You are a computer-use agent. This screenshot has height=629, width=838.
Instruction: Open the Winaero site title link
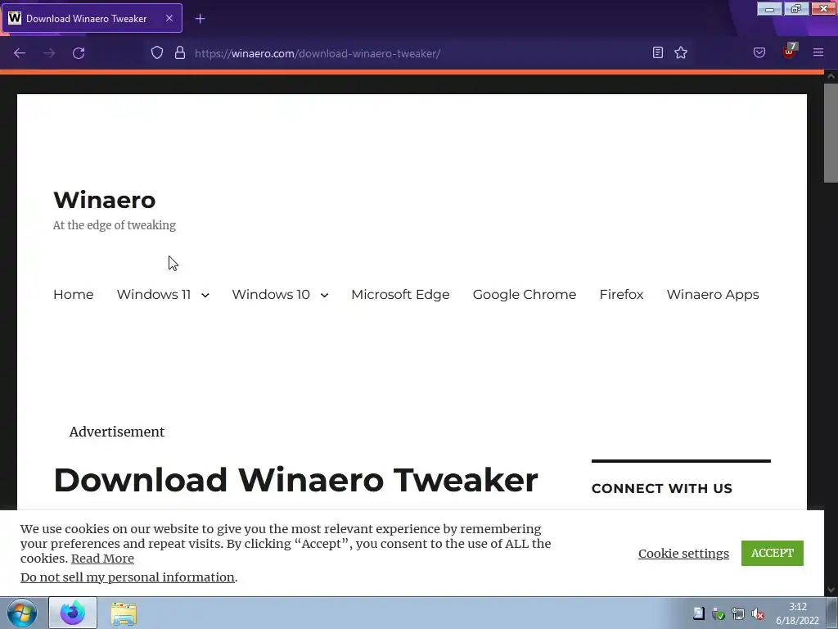click(105, 200)
